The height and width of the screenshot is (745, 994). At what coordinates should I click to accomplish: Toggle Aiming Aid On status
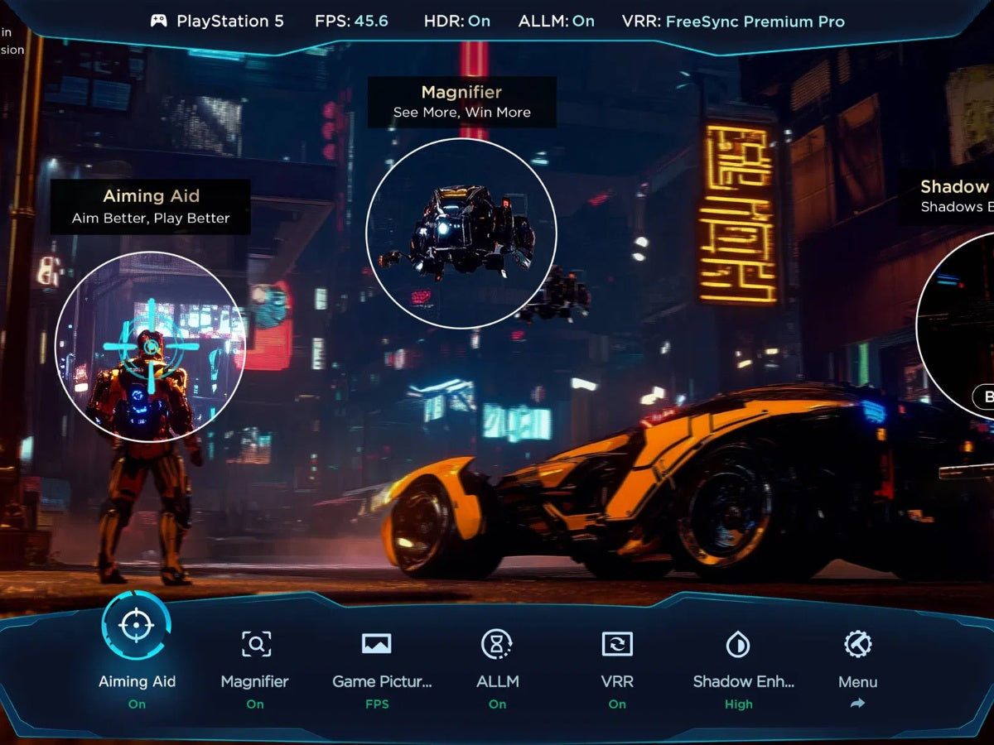(x=137, y=704)
